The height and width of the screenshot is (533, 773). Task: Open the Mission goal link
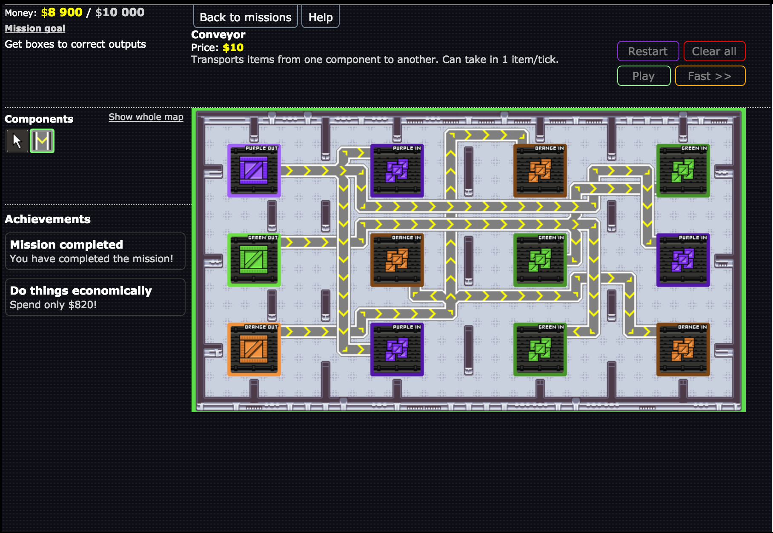point(35,29)
